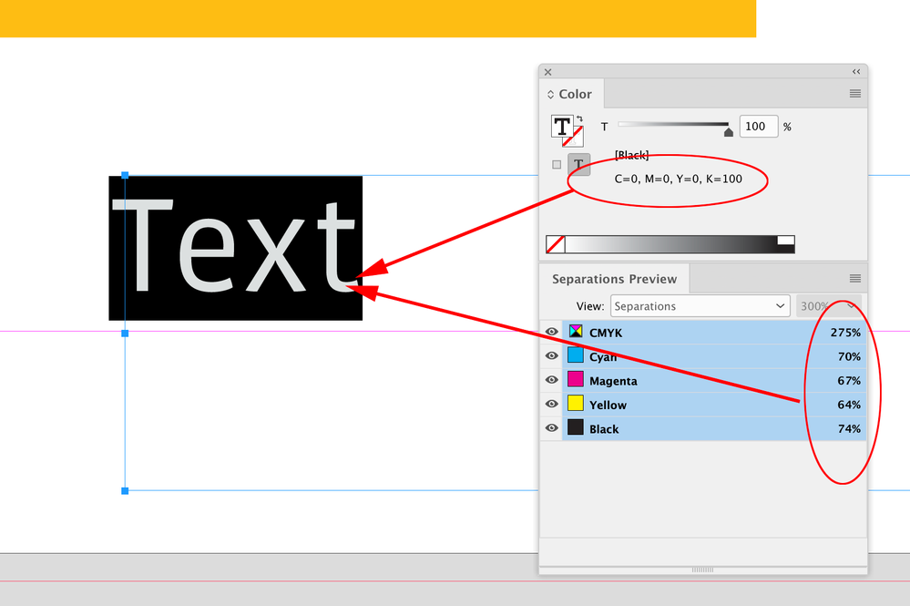This screenshot has height=606, width=910.
Task: Click inside the 100% tint field
Action: click(x=757, y=127)
